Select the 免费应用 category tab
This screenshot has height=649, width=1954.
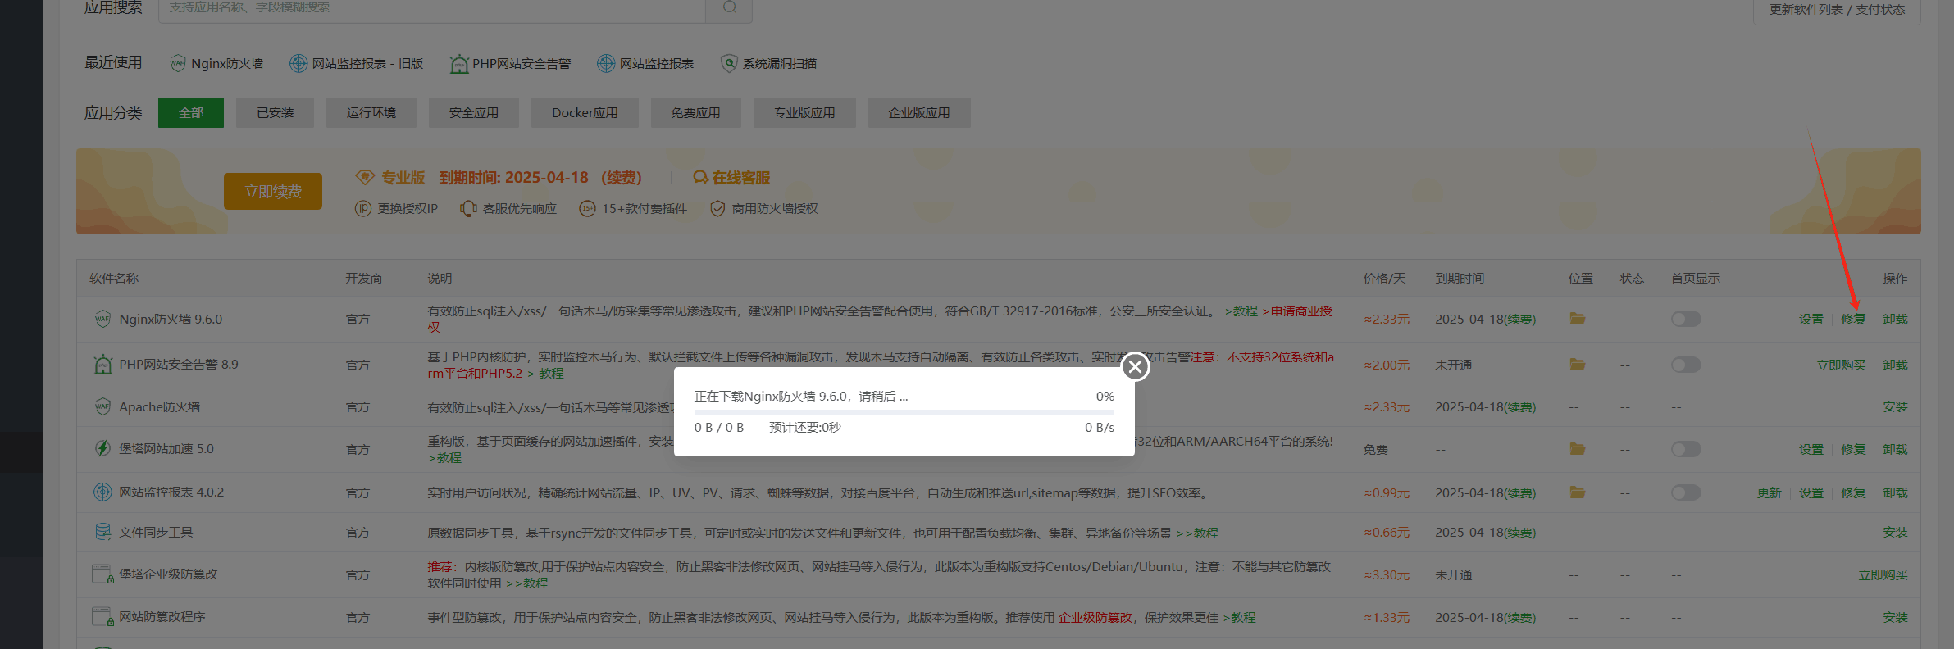(696, 112)
